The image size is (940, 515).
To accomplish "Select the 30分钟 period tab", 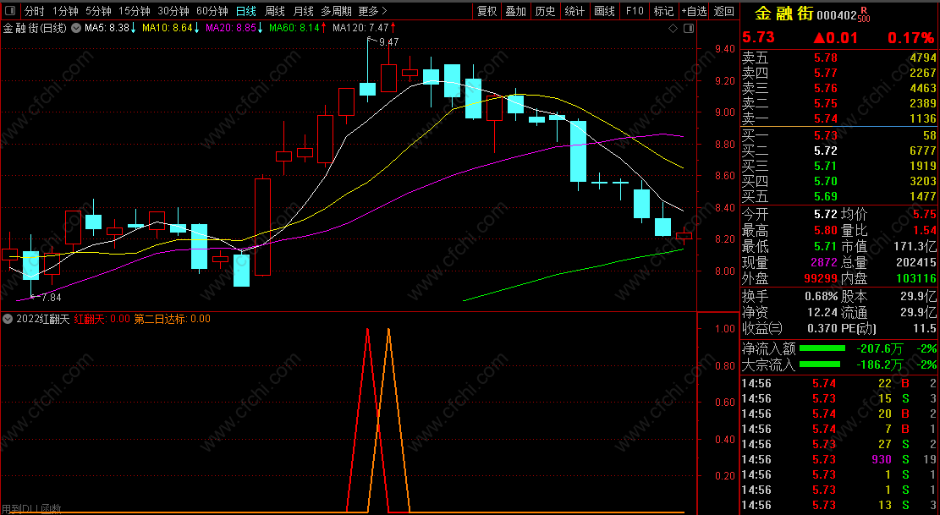I will point(173,11).
